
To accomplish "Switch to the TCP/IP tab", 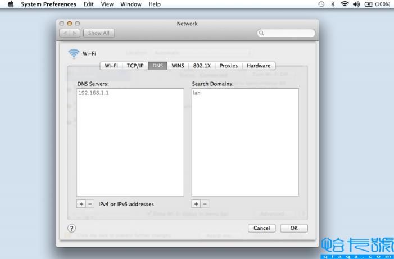I will tap(135, 66).
